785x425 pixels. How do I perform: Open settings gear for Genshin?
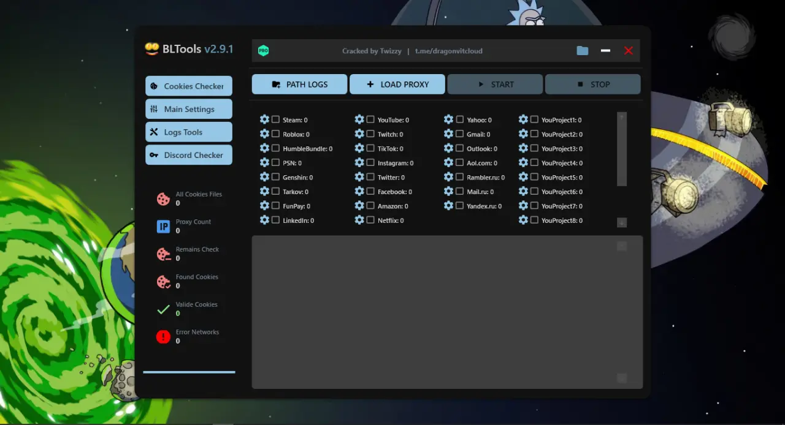point(264,177)
